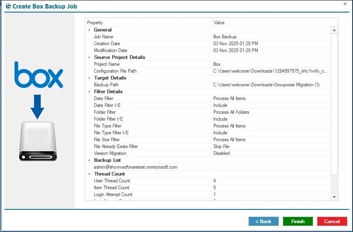Close the Create Box Backup Job dialog
The image size is (353, 232).
[345, 4]
